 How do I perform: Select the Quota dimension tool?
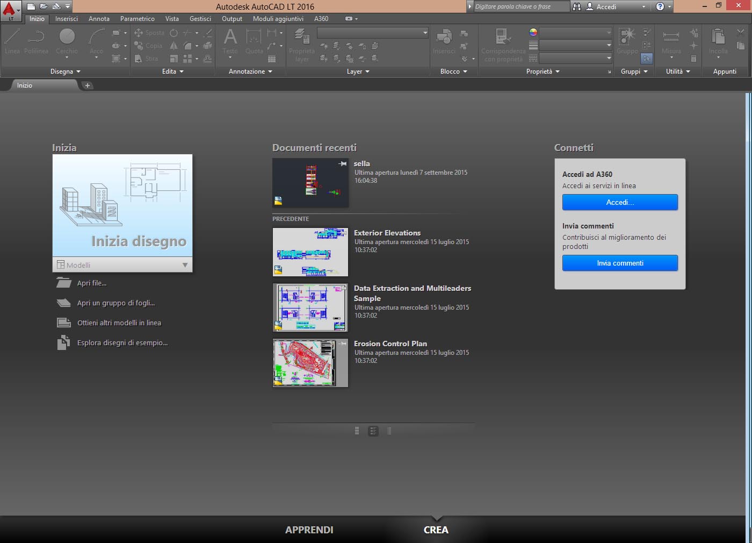pyautogui.click(x=254, y=41)
